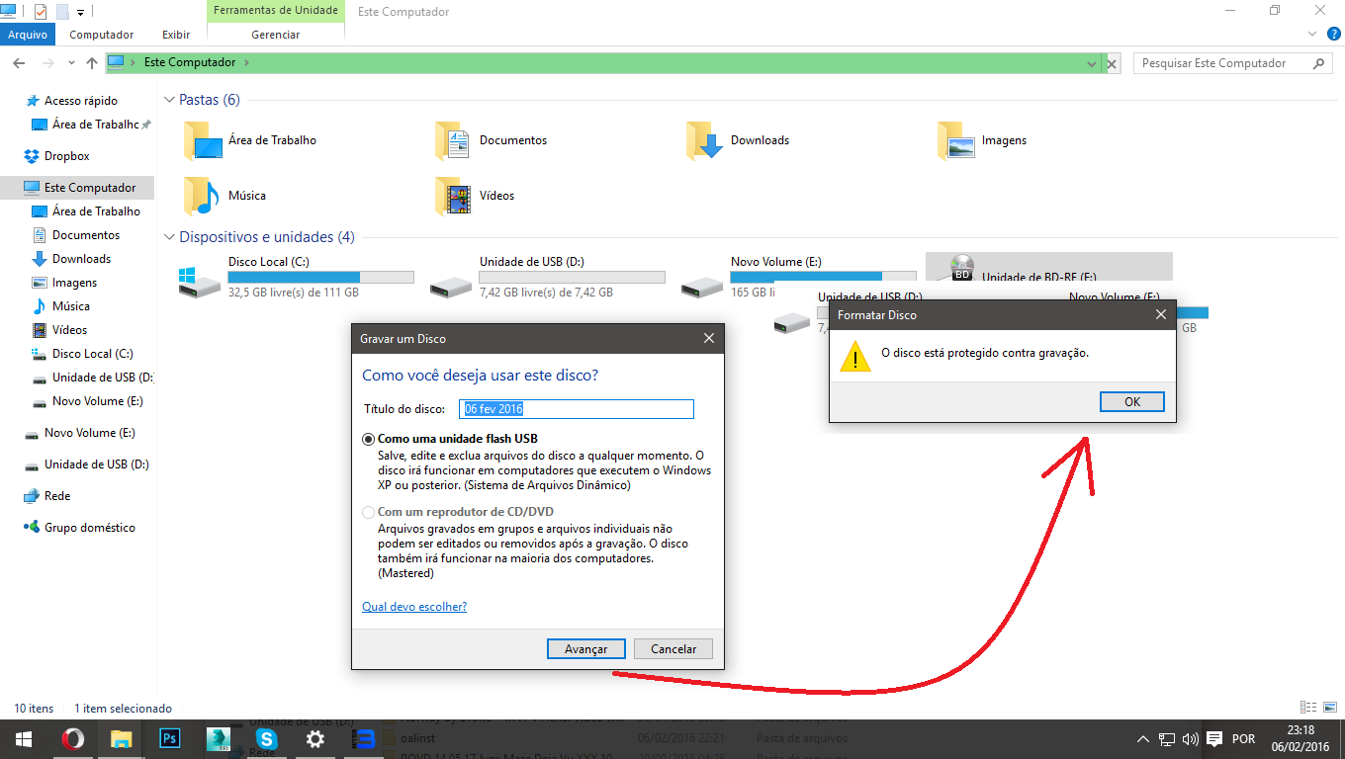The width and height of the screenshot is (1345, 759).
Task: Switch to the Computador ribbon tab
Action: point(102,35)
